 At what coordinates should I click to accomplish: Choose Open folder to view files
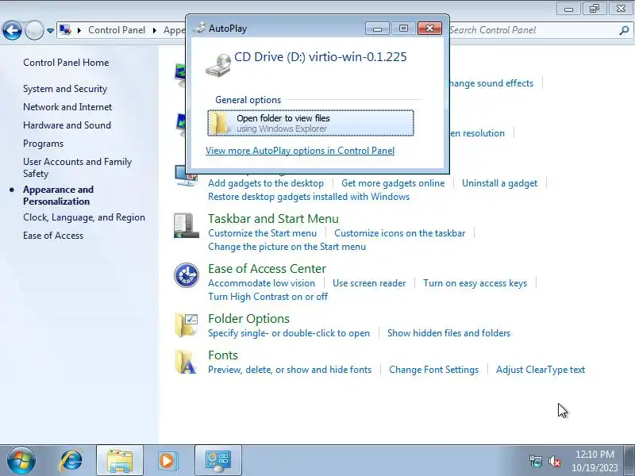point(310,123)
